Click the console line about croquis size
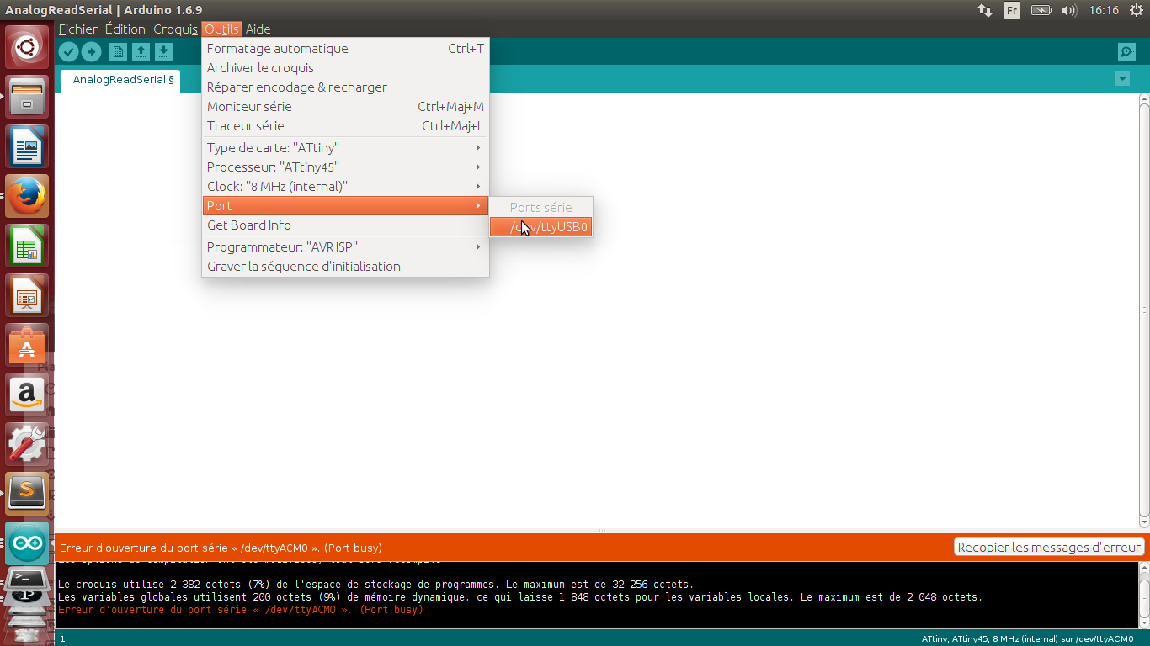Viewport: 1150px width, 646px height. [x=375, y=584]
